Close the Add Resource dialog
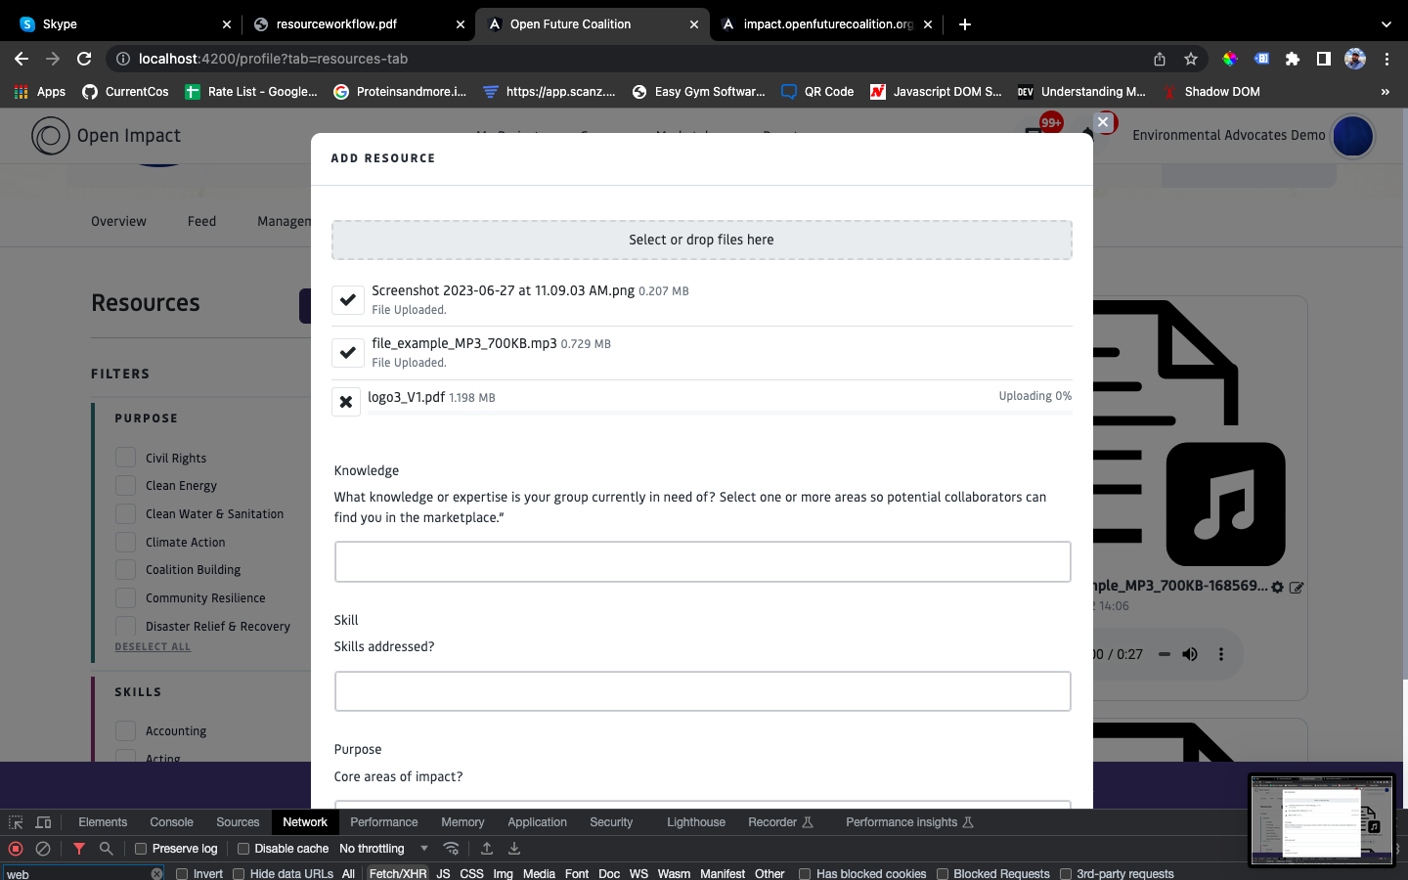This screenshot has width=1408, height=880. tap(1102, 122)
